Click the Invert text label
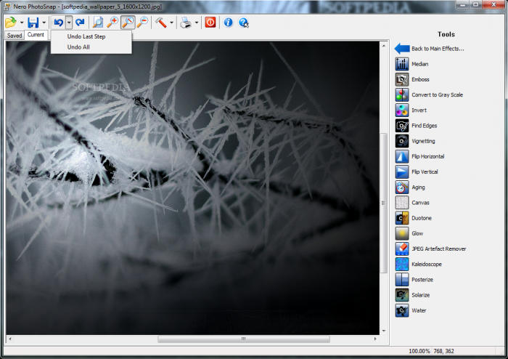The height and width of the screenshot is (359, 508). 419,110
